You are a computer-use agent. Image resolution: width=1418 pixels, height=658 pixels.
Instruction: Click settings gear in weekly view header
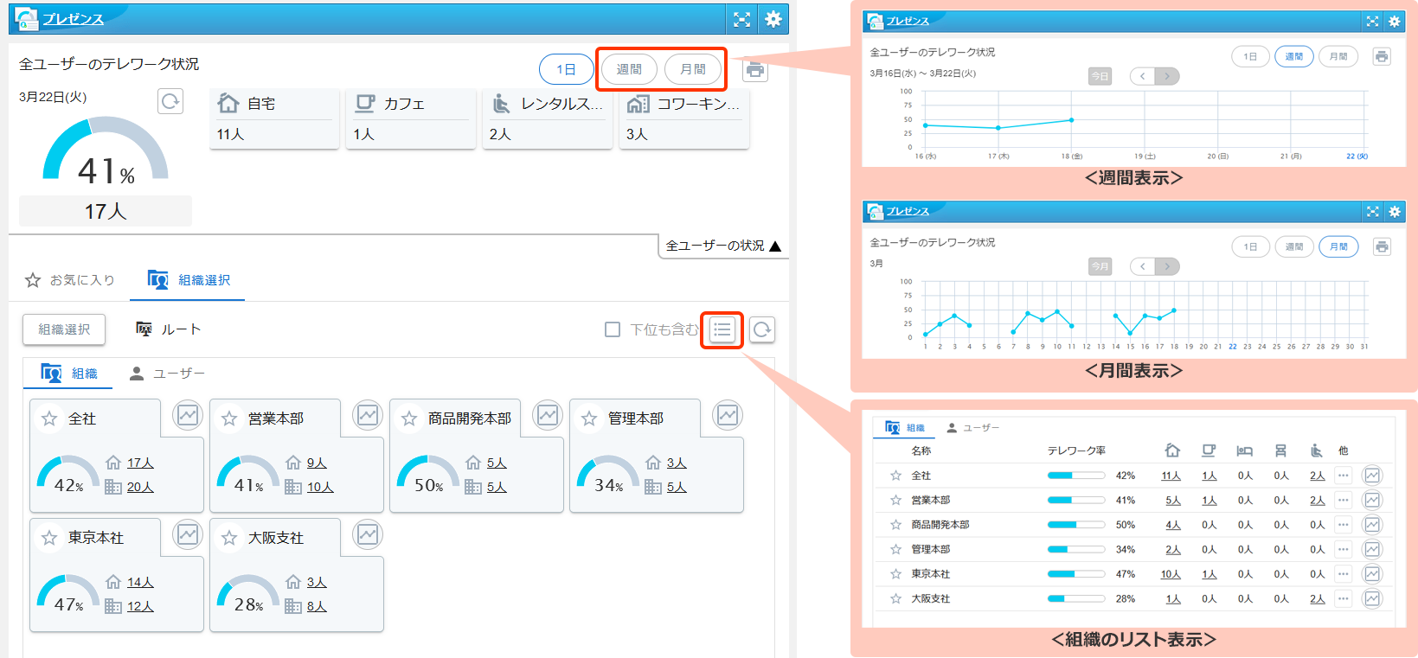tap(1394, 21)
